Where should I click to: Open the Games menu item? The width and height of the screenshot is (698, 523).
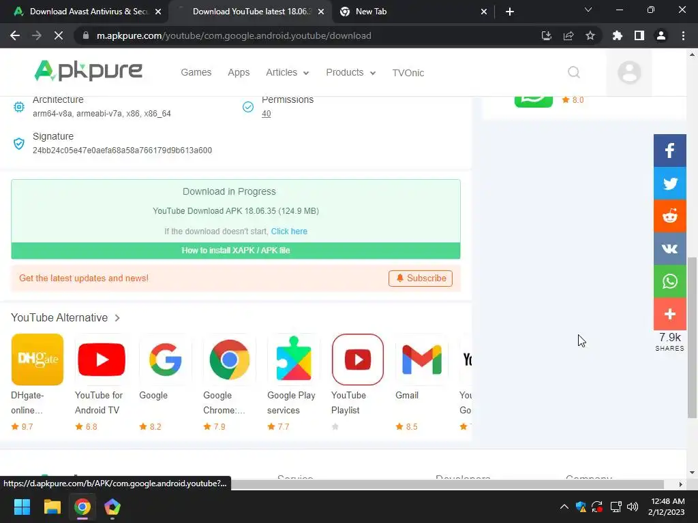[196, 72]
